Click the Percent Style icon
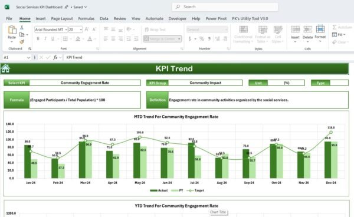The image size is (354, 217). (202, 39)
